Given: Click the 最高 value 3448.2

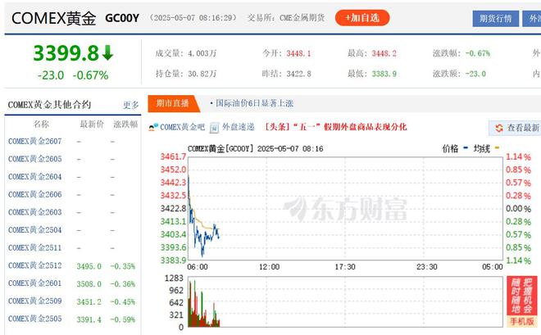Looking at the screenshot, I should click(384, 53).
